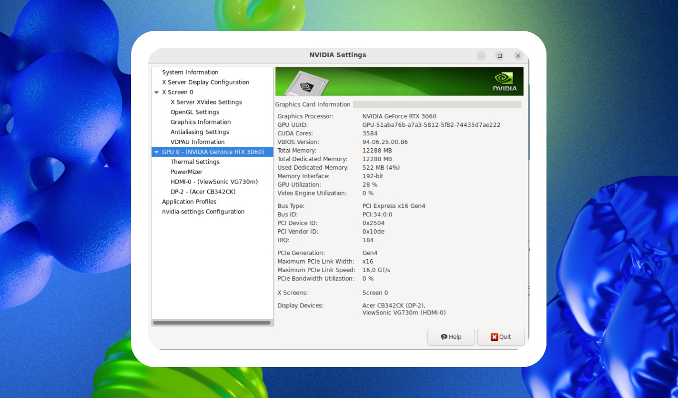Click the Graphics Processor value NVIDIA GeForce RTX 3060
The image size is (678, 398).
pyautogui.click(x=399, y=116)
